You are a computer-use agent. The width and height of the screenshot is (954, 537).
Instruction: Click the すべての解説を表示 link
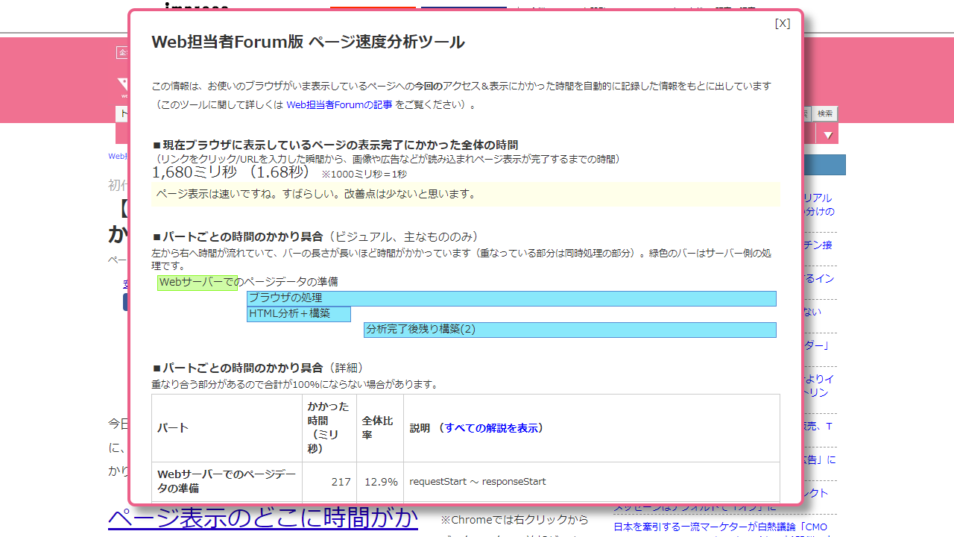491,428
